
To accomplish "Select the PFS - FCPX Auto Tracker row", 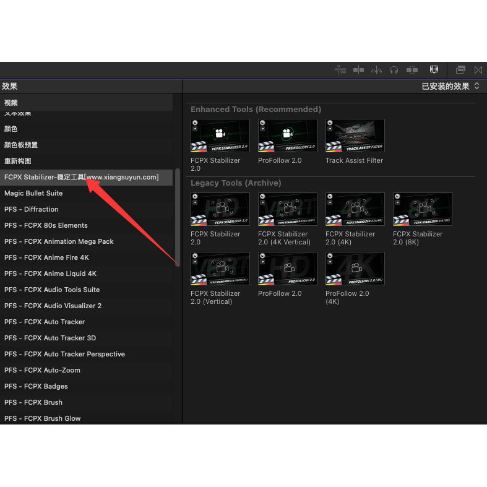I will tap(86, 322).
